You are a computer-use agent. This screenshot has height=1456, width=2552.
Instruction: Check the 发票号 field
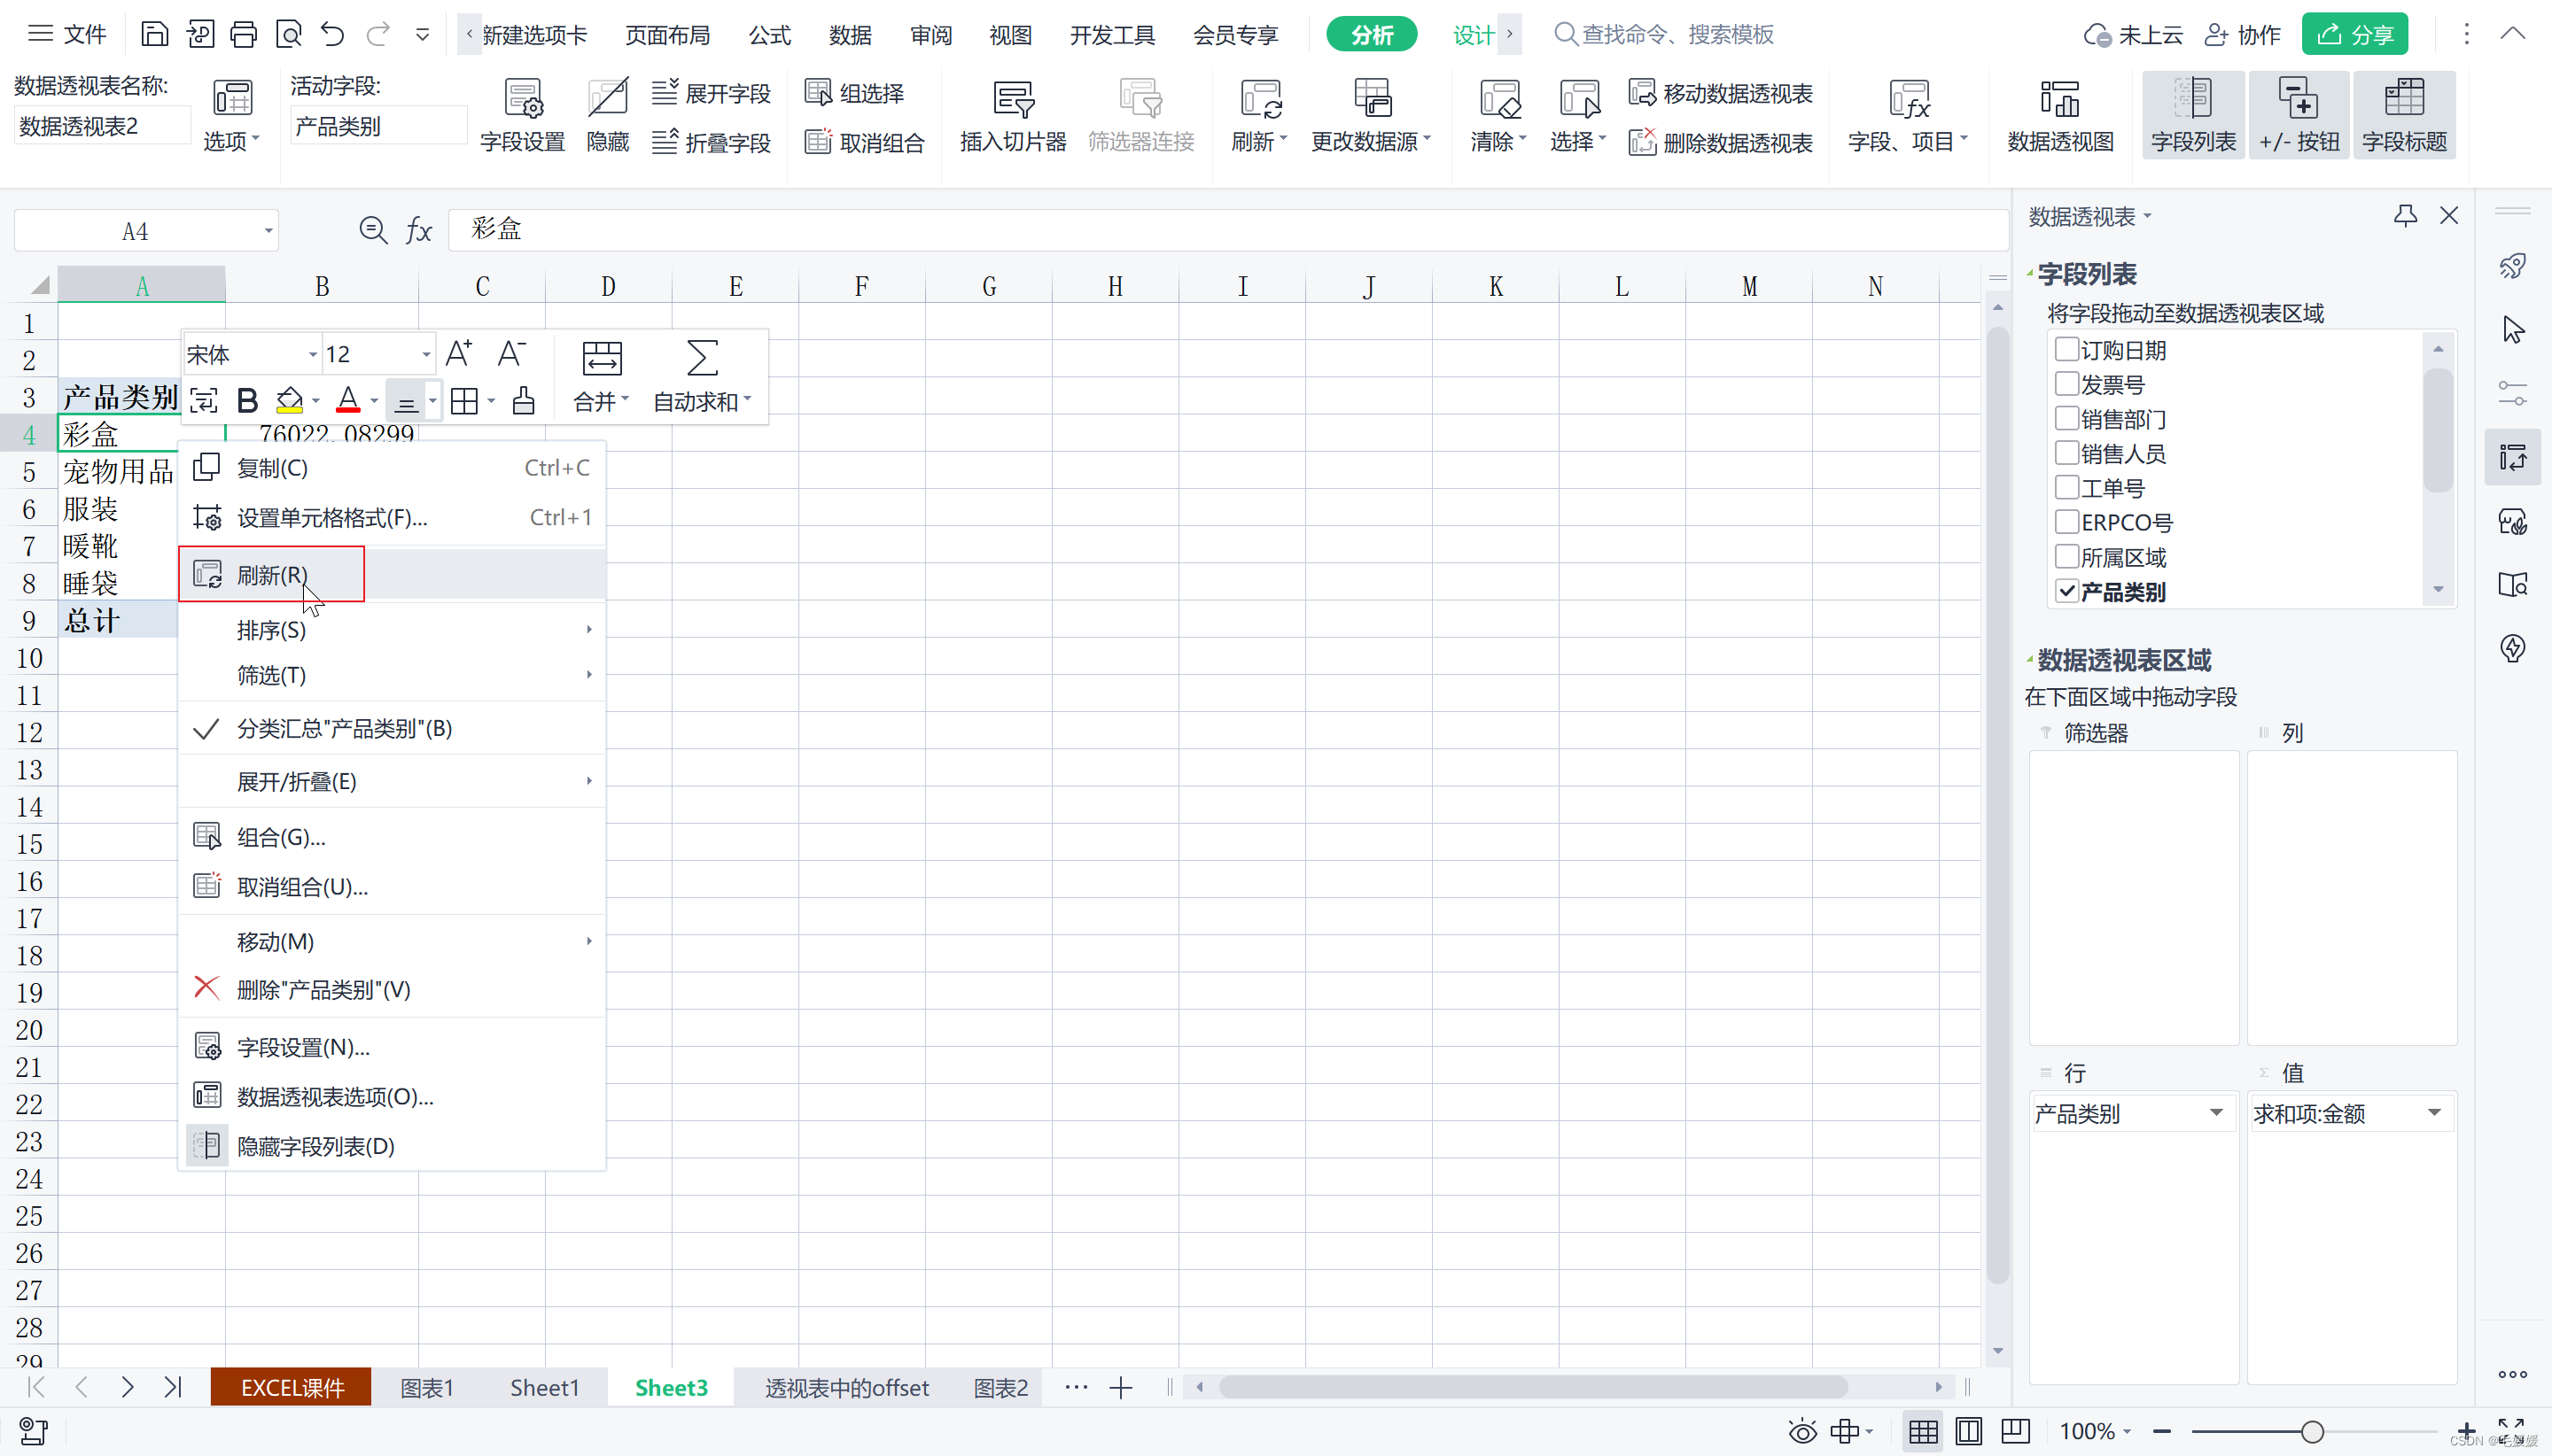click(2066, 383)
